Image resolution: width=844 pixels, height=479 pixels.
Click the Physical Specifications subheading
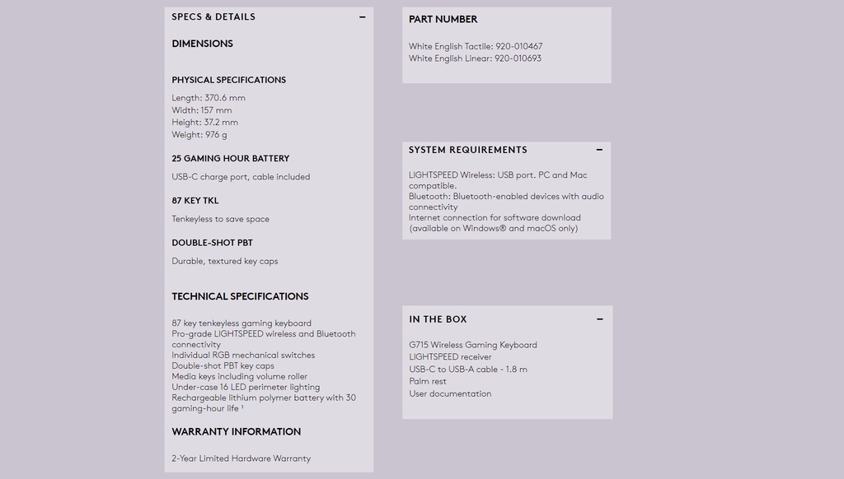click(x=229, y=80)
